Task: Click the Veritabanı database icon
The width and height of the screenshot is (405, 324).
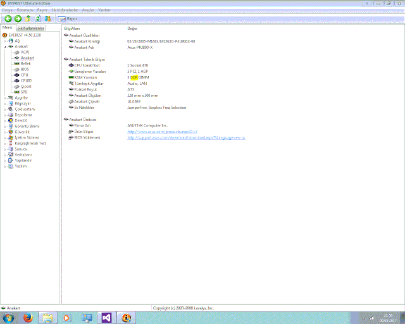Action: 11,154
